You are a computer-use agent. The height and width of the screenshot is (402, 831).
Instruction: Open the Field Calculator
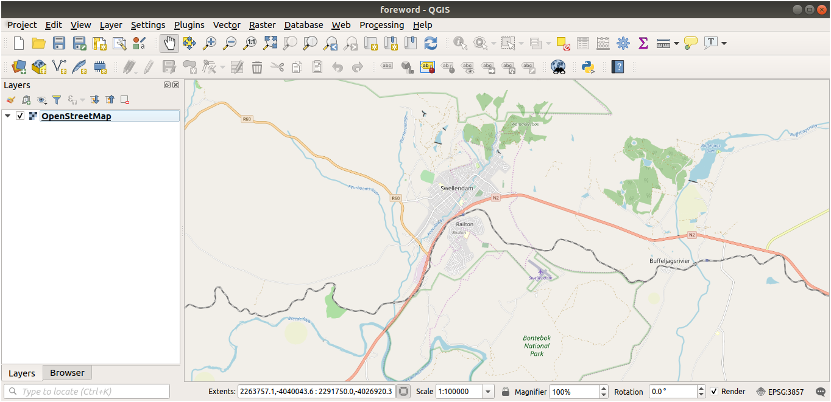tap(602, 43)
